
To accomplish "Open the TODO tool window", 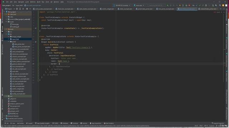I will click(55, 123).
